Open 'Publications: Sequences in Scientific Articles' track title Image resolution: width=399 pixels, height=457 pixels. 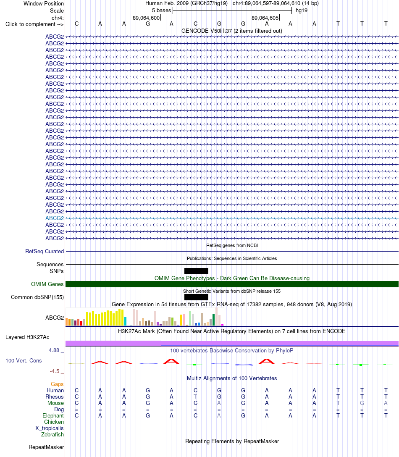[x=232, y=258]
